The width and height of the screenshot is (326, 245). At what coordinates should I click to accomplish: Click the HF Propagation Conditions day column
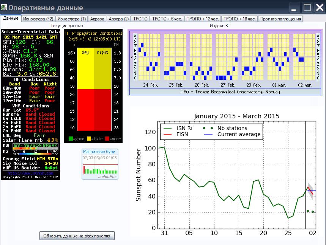point(86,90)
